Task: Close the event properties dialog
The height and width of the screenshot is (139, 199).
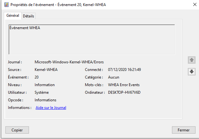Action: tap(195, 4)
